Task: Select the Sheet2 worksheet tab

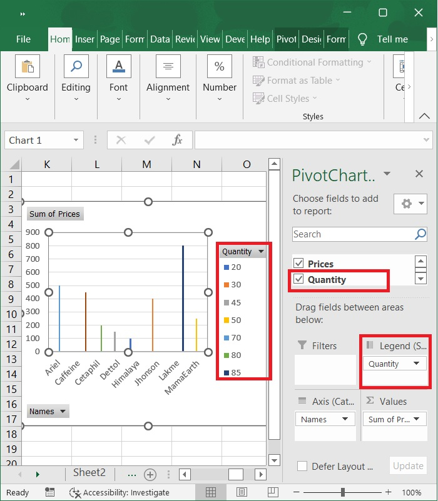Action: pyautogui.click(x=89, y=473)
